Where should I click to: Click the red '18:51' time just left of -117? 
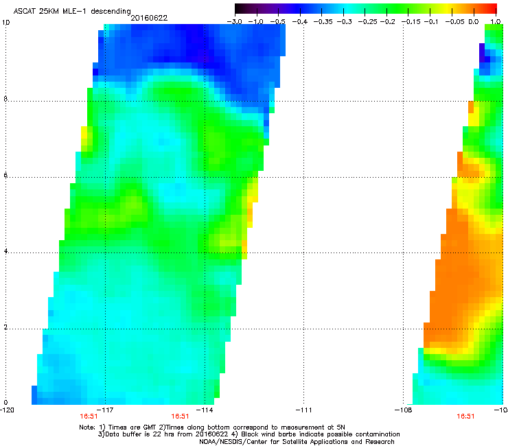(89, 416)
